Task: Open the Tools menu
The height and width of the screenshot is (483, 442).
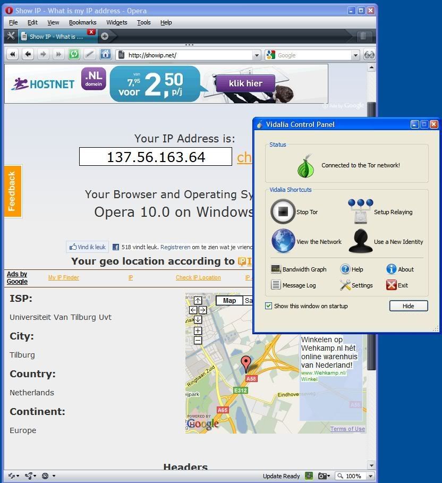Action: [x=143, y=22]
